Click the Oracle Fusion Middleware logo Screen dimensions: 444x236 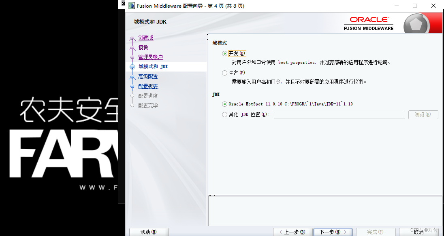tap(368, 23)
